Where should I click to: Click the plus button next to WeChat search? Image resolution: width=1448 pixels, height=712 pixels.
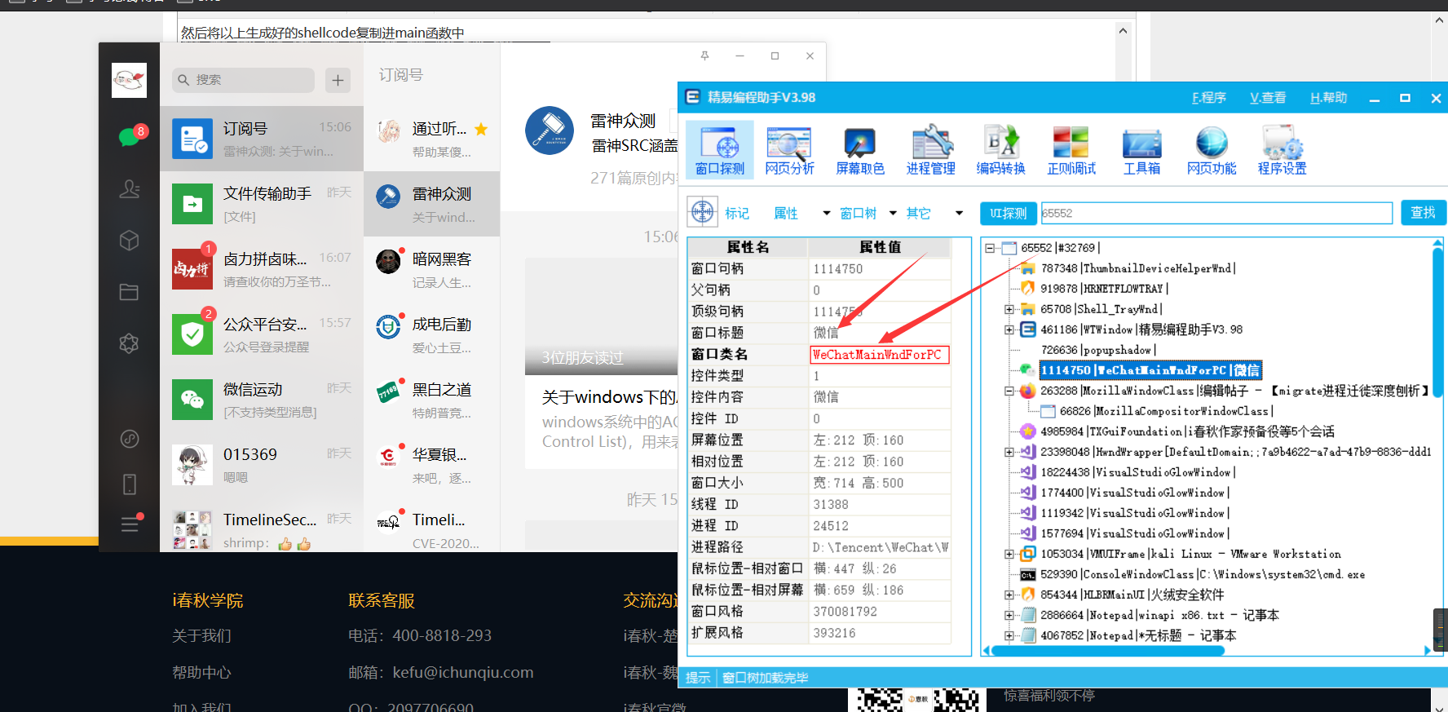[338, 80]
